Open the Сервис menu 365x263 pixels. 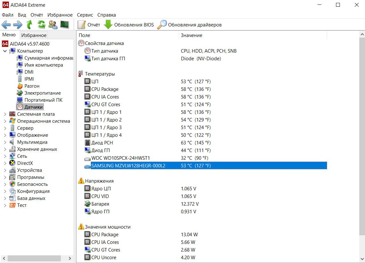tap(85, 15)
